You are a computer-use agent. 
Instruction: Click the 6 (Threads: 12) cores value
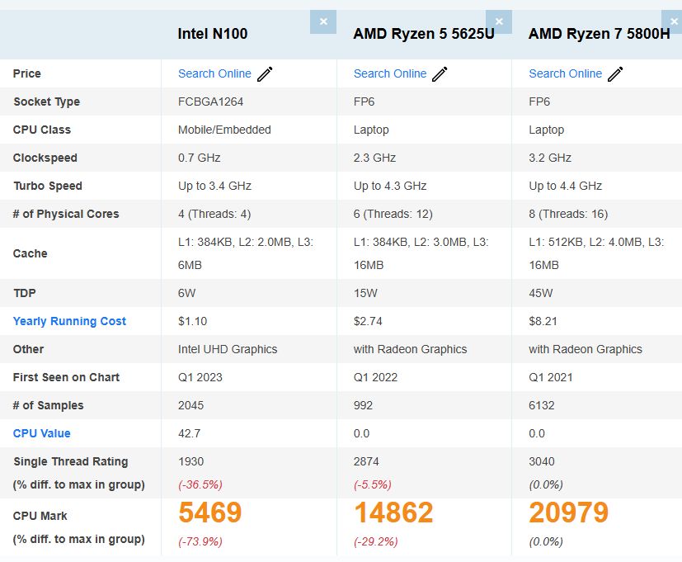[x=393, y=215]
